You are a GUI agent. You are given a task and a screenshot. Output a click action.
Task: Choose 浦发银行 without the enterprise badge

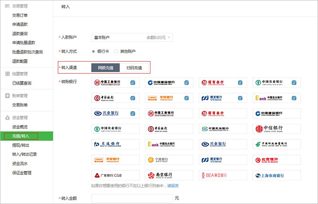pos(223,160)
